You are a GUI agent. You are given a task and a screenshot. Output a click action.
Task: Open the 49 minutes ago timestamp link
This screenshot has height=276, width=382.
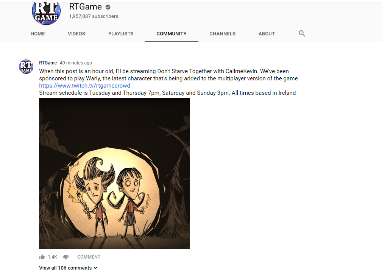(x=76, y=63)
